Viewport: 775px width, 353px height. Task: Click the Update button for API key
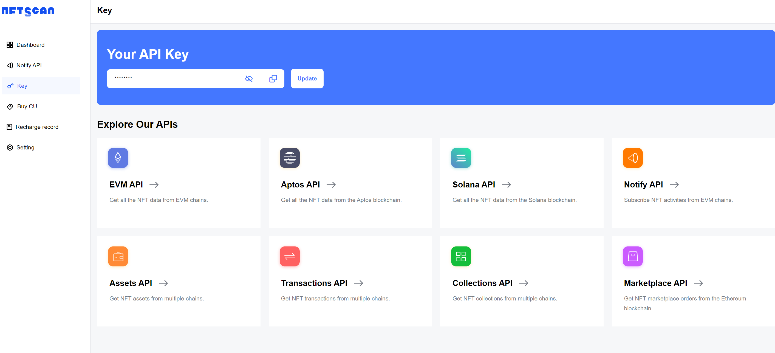pyautogui.click(x=307, y=78)
